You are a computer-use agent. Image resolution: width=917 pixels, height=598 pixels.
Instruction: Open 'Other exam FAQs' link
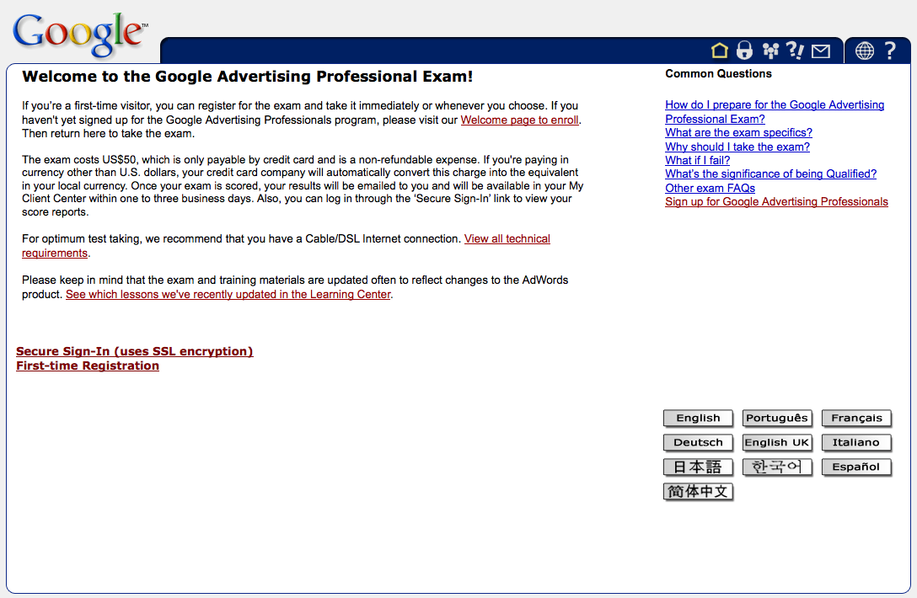pyautogui.click(x=710, y=188)
